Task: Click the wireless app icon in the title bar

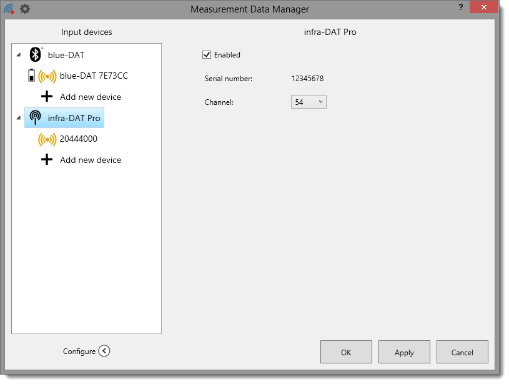Action: pyautogui.click(x=9, y=9)
